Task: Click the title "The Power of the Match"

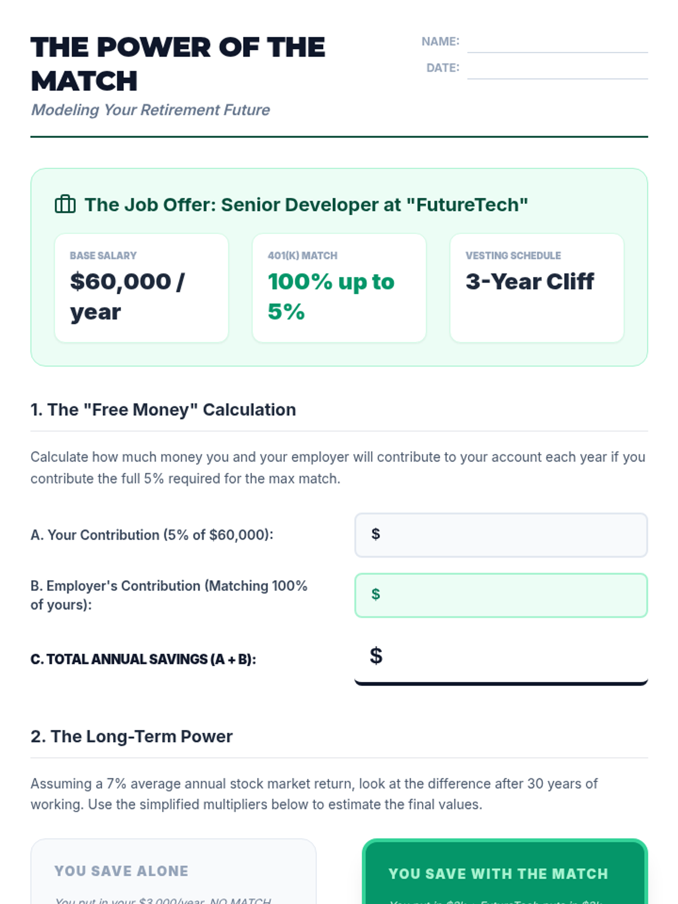Action: pos(177,64)
